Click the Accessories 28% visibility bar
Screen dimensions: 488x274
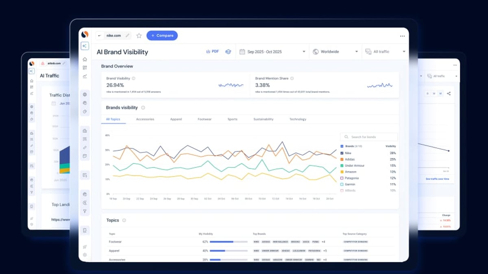229,259
